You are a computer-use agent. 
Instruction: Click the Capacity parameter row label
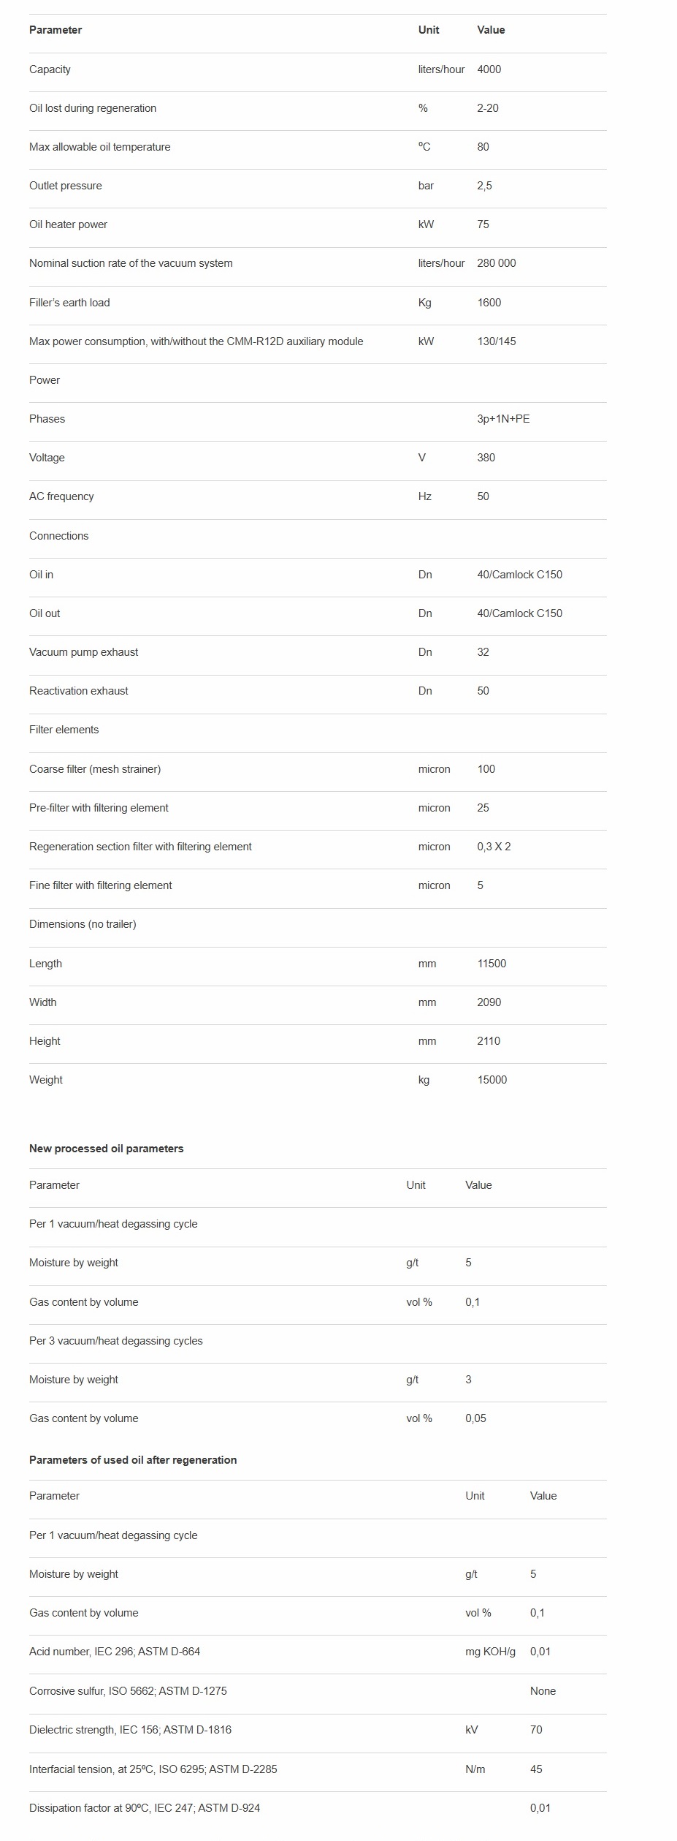[50, 69]
